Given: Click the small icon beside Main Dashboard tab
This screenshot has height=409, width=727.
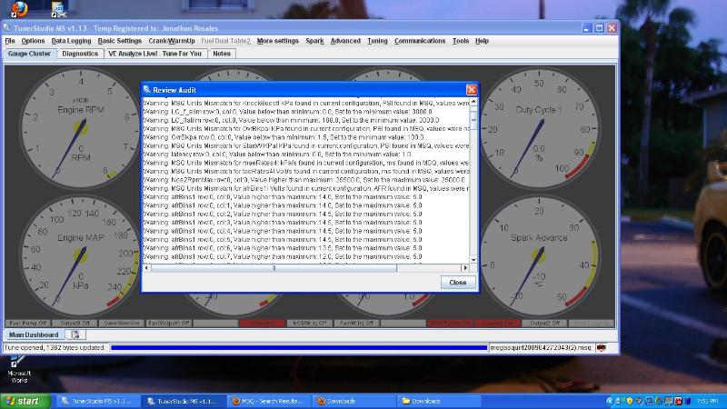Looking at the screenshot, I should click(x=75, y=334).
